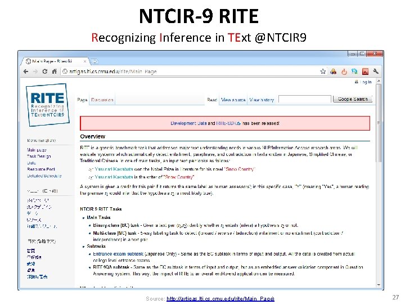Click the scrollbar down arrow
Viewport: 405px width, 304px height.
379,285
